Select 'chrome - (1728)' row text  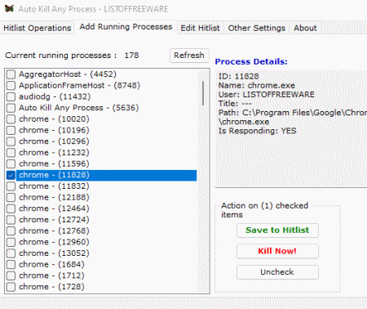coord(51,287)
